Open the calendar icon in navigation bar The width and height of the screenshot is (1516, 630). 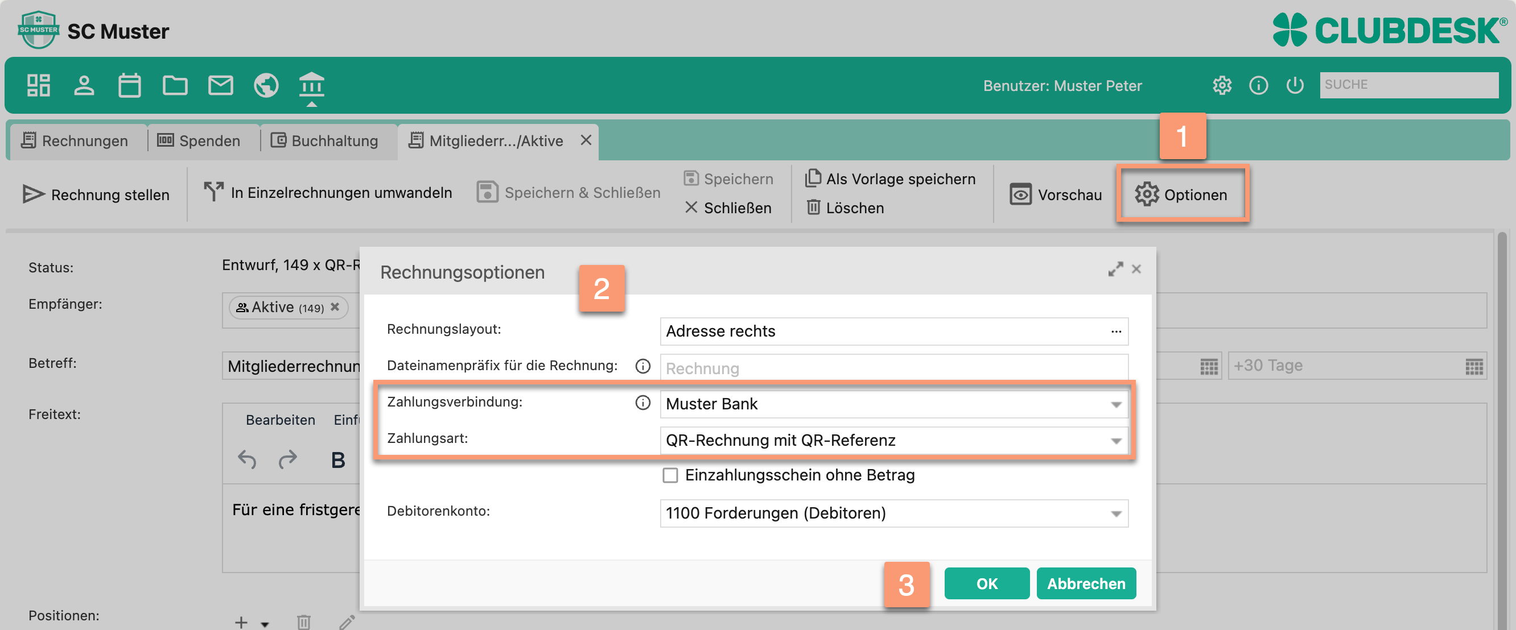130,85
